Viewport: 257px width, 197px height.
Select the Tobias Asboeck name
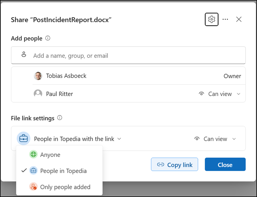pyautogui.click(x=66, y=76)
